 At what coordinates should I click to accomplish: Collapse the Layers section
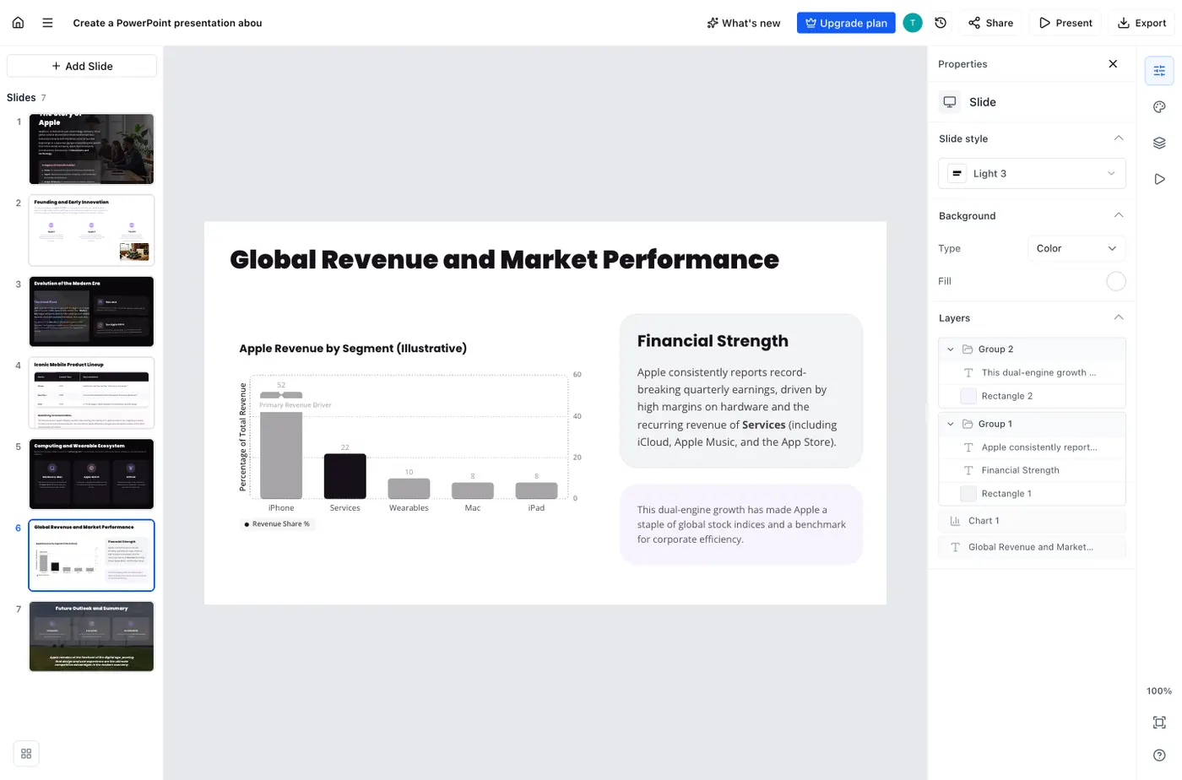1119,317
